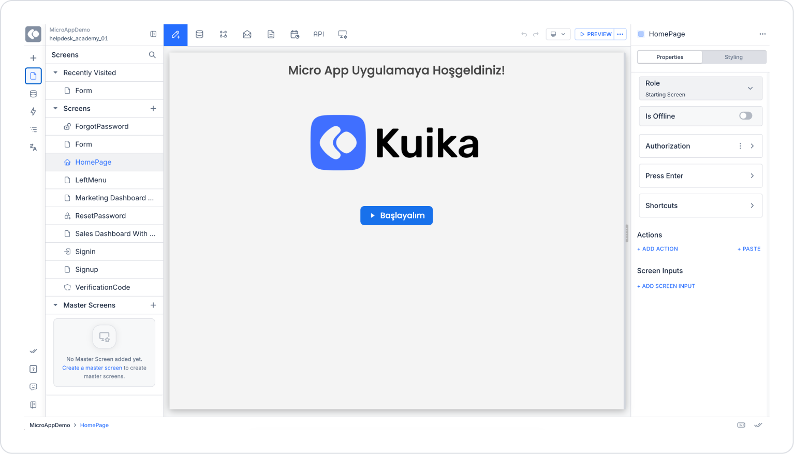Select the Screens page icon in left sidebar
Viewport: 794px width, 454px height.
(33, 76)
